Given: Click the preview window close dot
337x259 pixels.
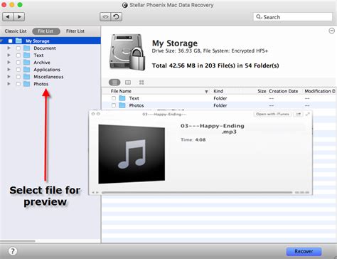Looking at the screenshot, I should [93, 114].
